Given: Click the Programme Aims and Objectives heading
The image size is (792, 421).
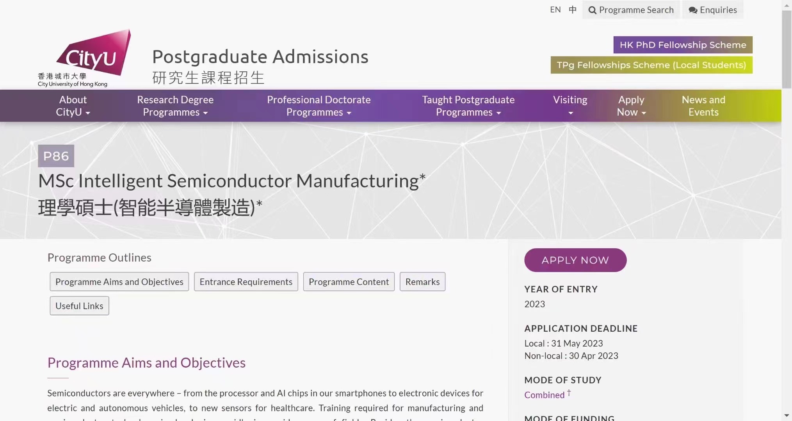Looking at the screenshot, I should [146, 363].
